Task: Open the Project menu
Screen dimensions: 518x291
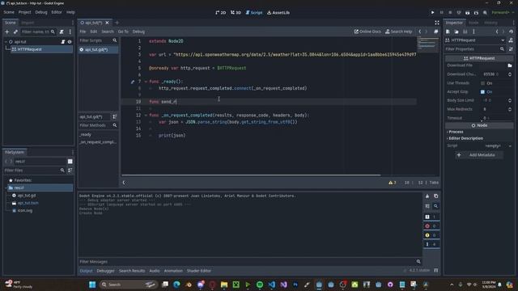Action: coord(24,12)
